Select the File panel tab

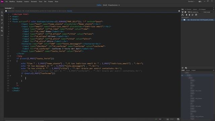(x=182, y=9)
